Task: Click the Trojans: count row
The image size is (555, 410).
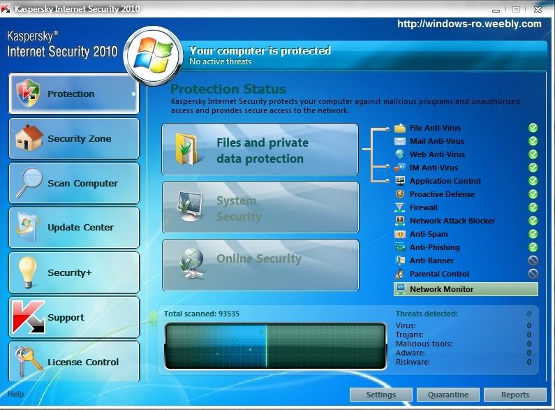Action: (x=464, y=335)
